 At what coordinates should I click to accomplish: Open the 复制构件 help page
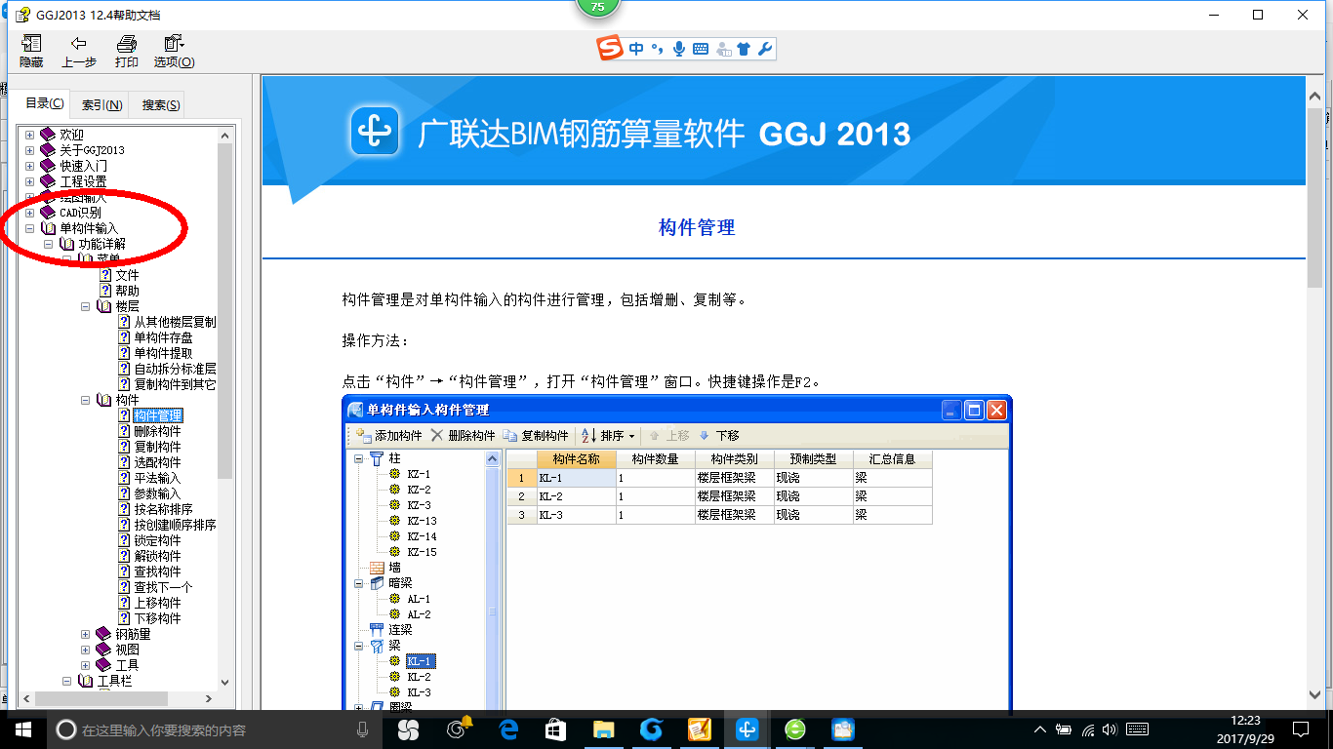pos(157,447)
